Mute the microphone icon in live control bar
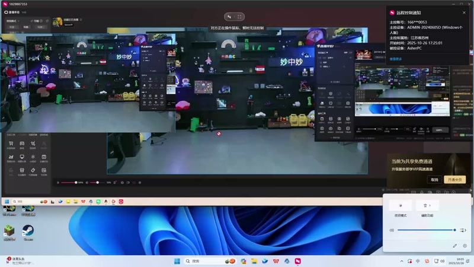The width and height of the screenshot is (474, 267). (x=58, y=183)
